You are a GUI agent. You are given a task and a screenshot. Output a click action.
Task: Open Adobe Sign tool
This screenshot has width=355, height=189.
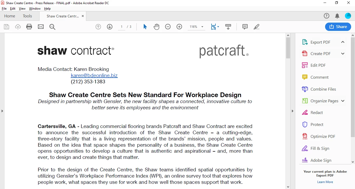[321, 160]
